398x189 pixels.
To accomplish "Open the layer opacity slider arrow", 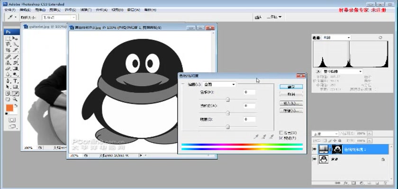I will coord(370,133).
